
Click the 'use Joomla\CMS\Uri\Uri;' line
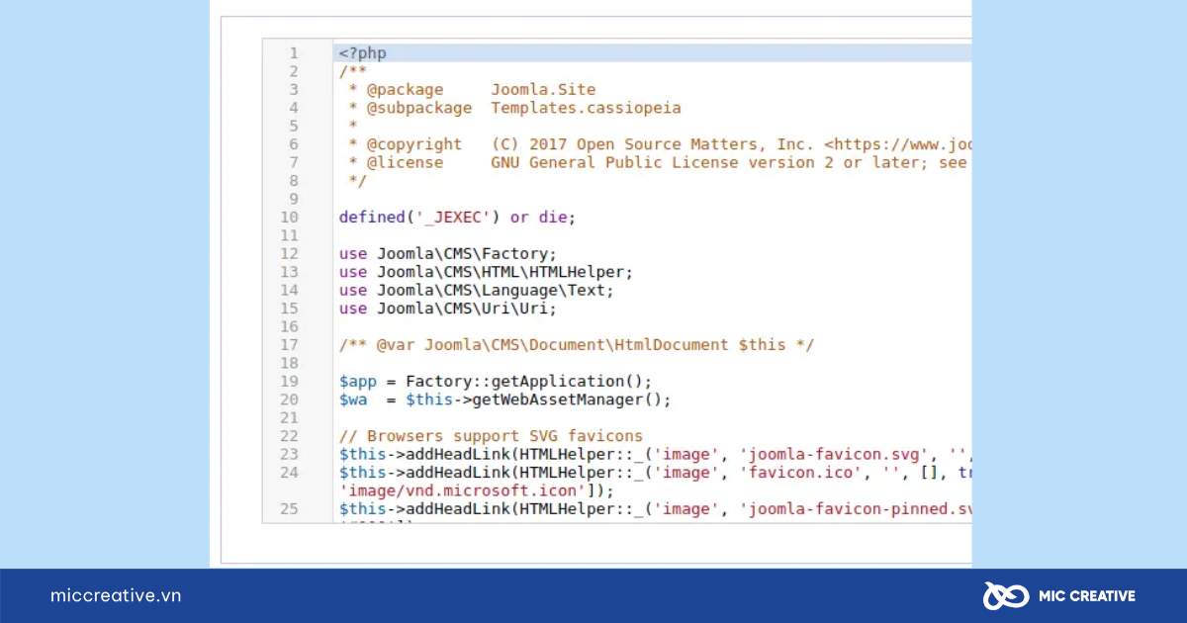pos(448,308)
